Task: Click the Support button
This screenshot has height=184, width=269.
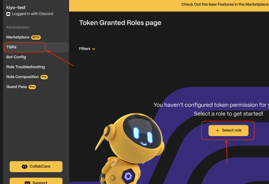Action: click(x=36, y=181)
